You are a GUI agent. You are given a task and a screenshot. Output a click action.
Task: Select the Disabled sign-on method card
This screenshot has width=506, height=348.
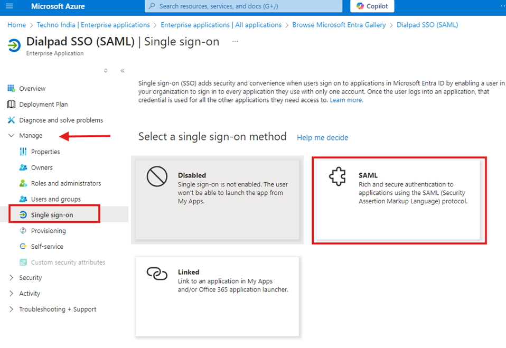click(x=217, y=200)
